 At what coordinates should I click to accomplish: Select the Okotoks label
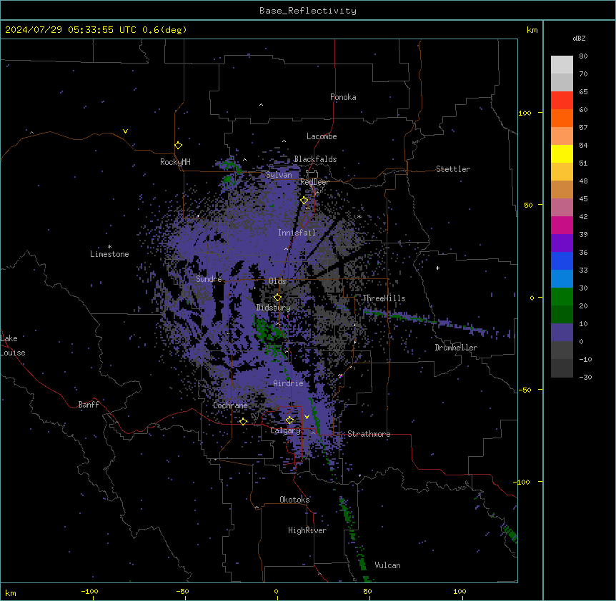click(x=294, y=500)
